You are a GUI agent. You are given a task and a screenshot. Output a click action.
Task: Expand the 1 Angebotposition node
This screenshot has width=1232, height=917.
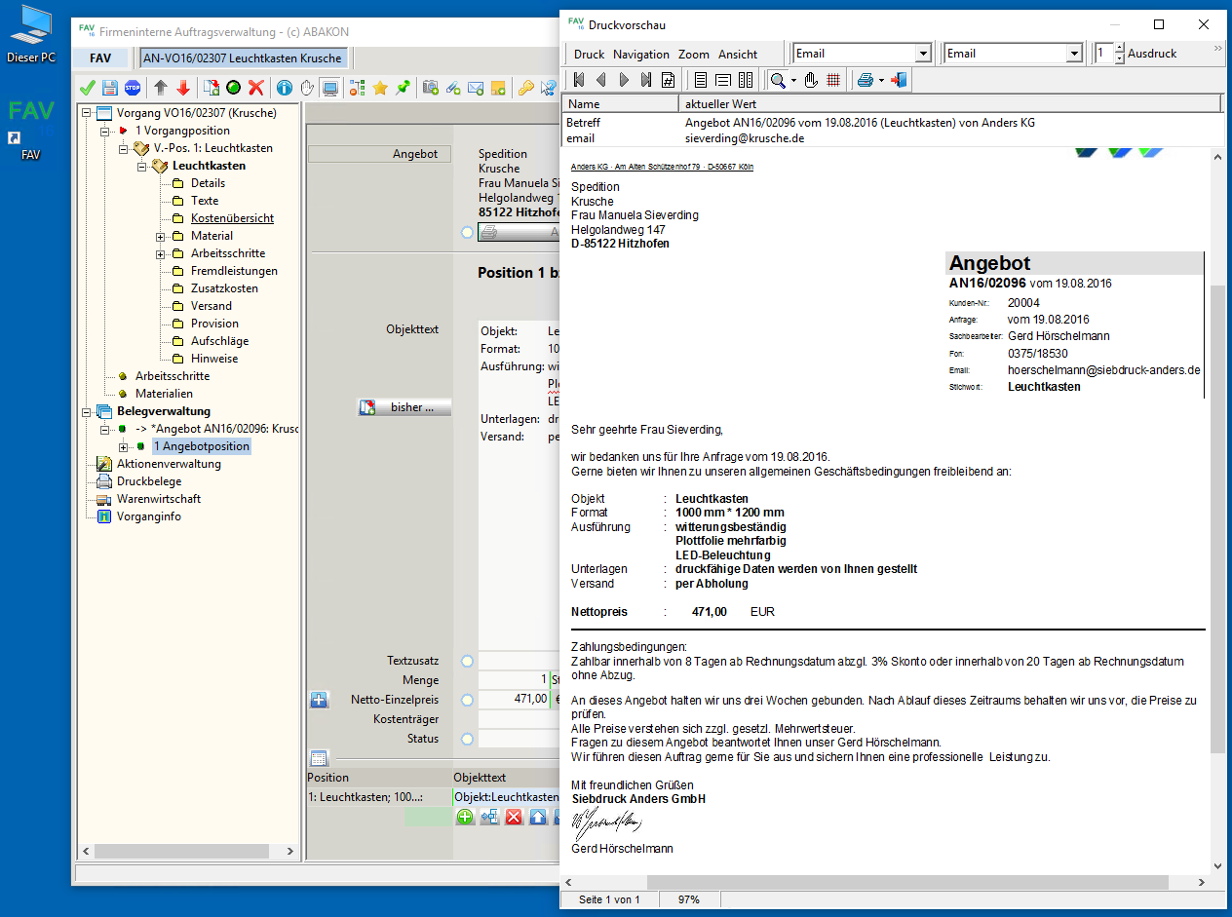124,446
